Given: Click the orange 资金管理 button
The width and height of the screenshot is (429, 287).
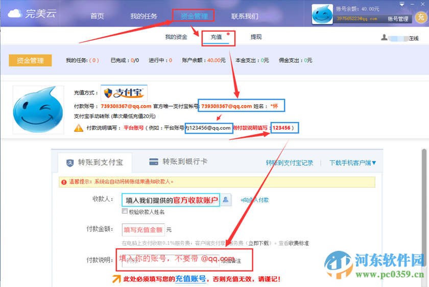Looking at the screenshot, I should point(30,60).
